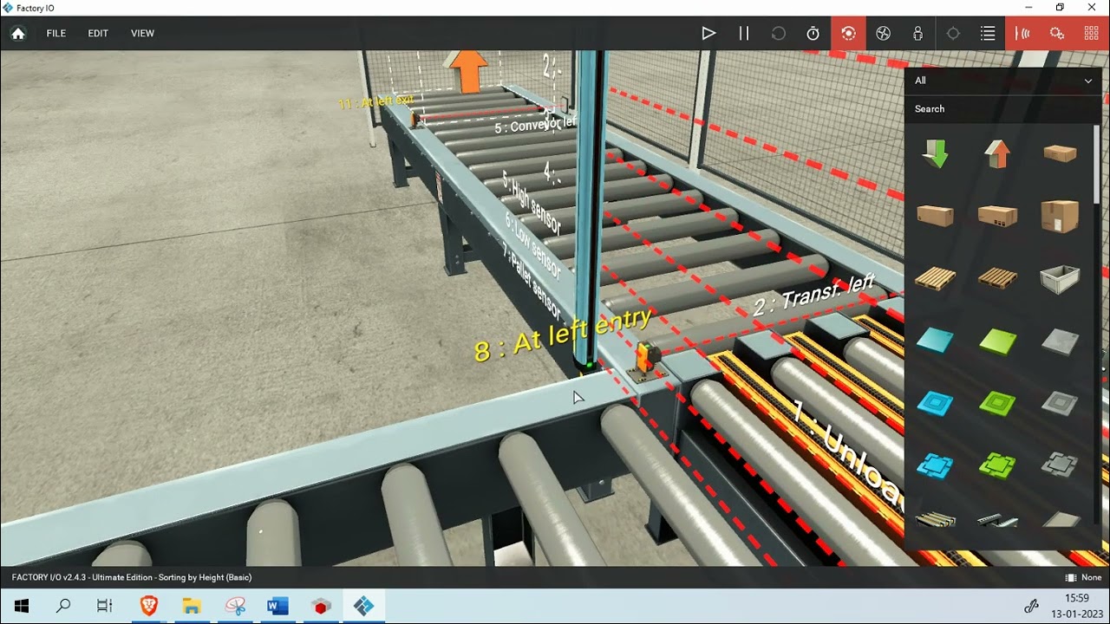
Task: Pick the medium cardboard box part
Action: click(935, 215)
